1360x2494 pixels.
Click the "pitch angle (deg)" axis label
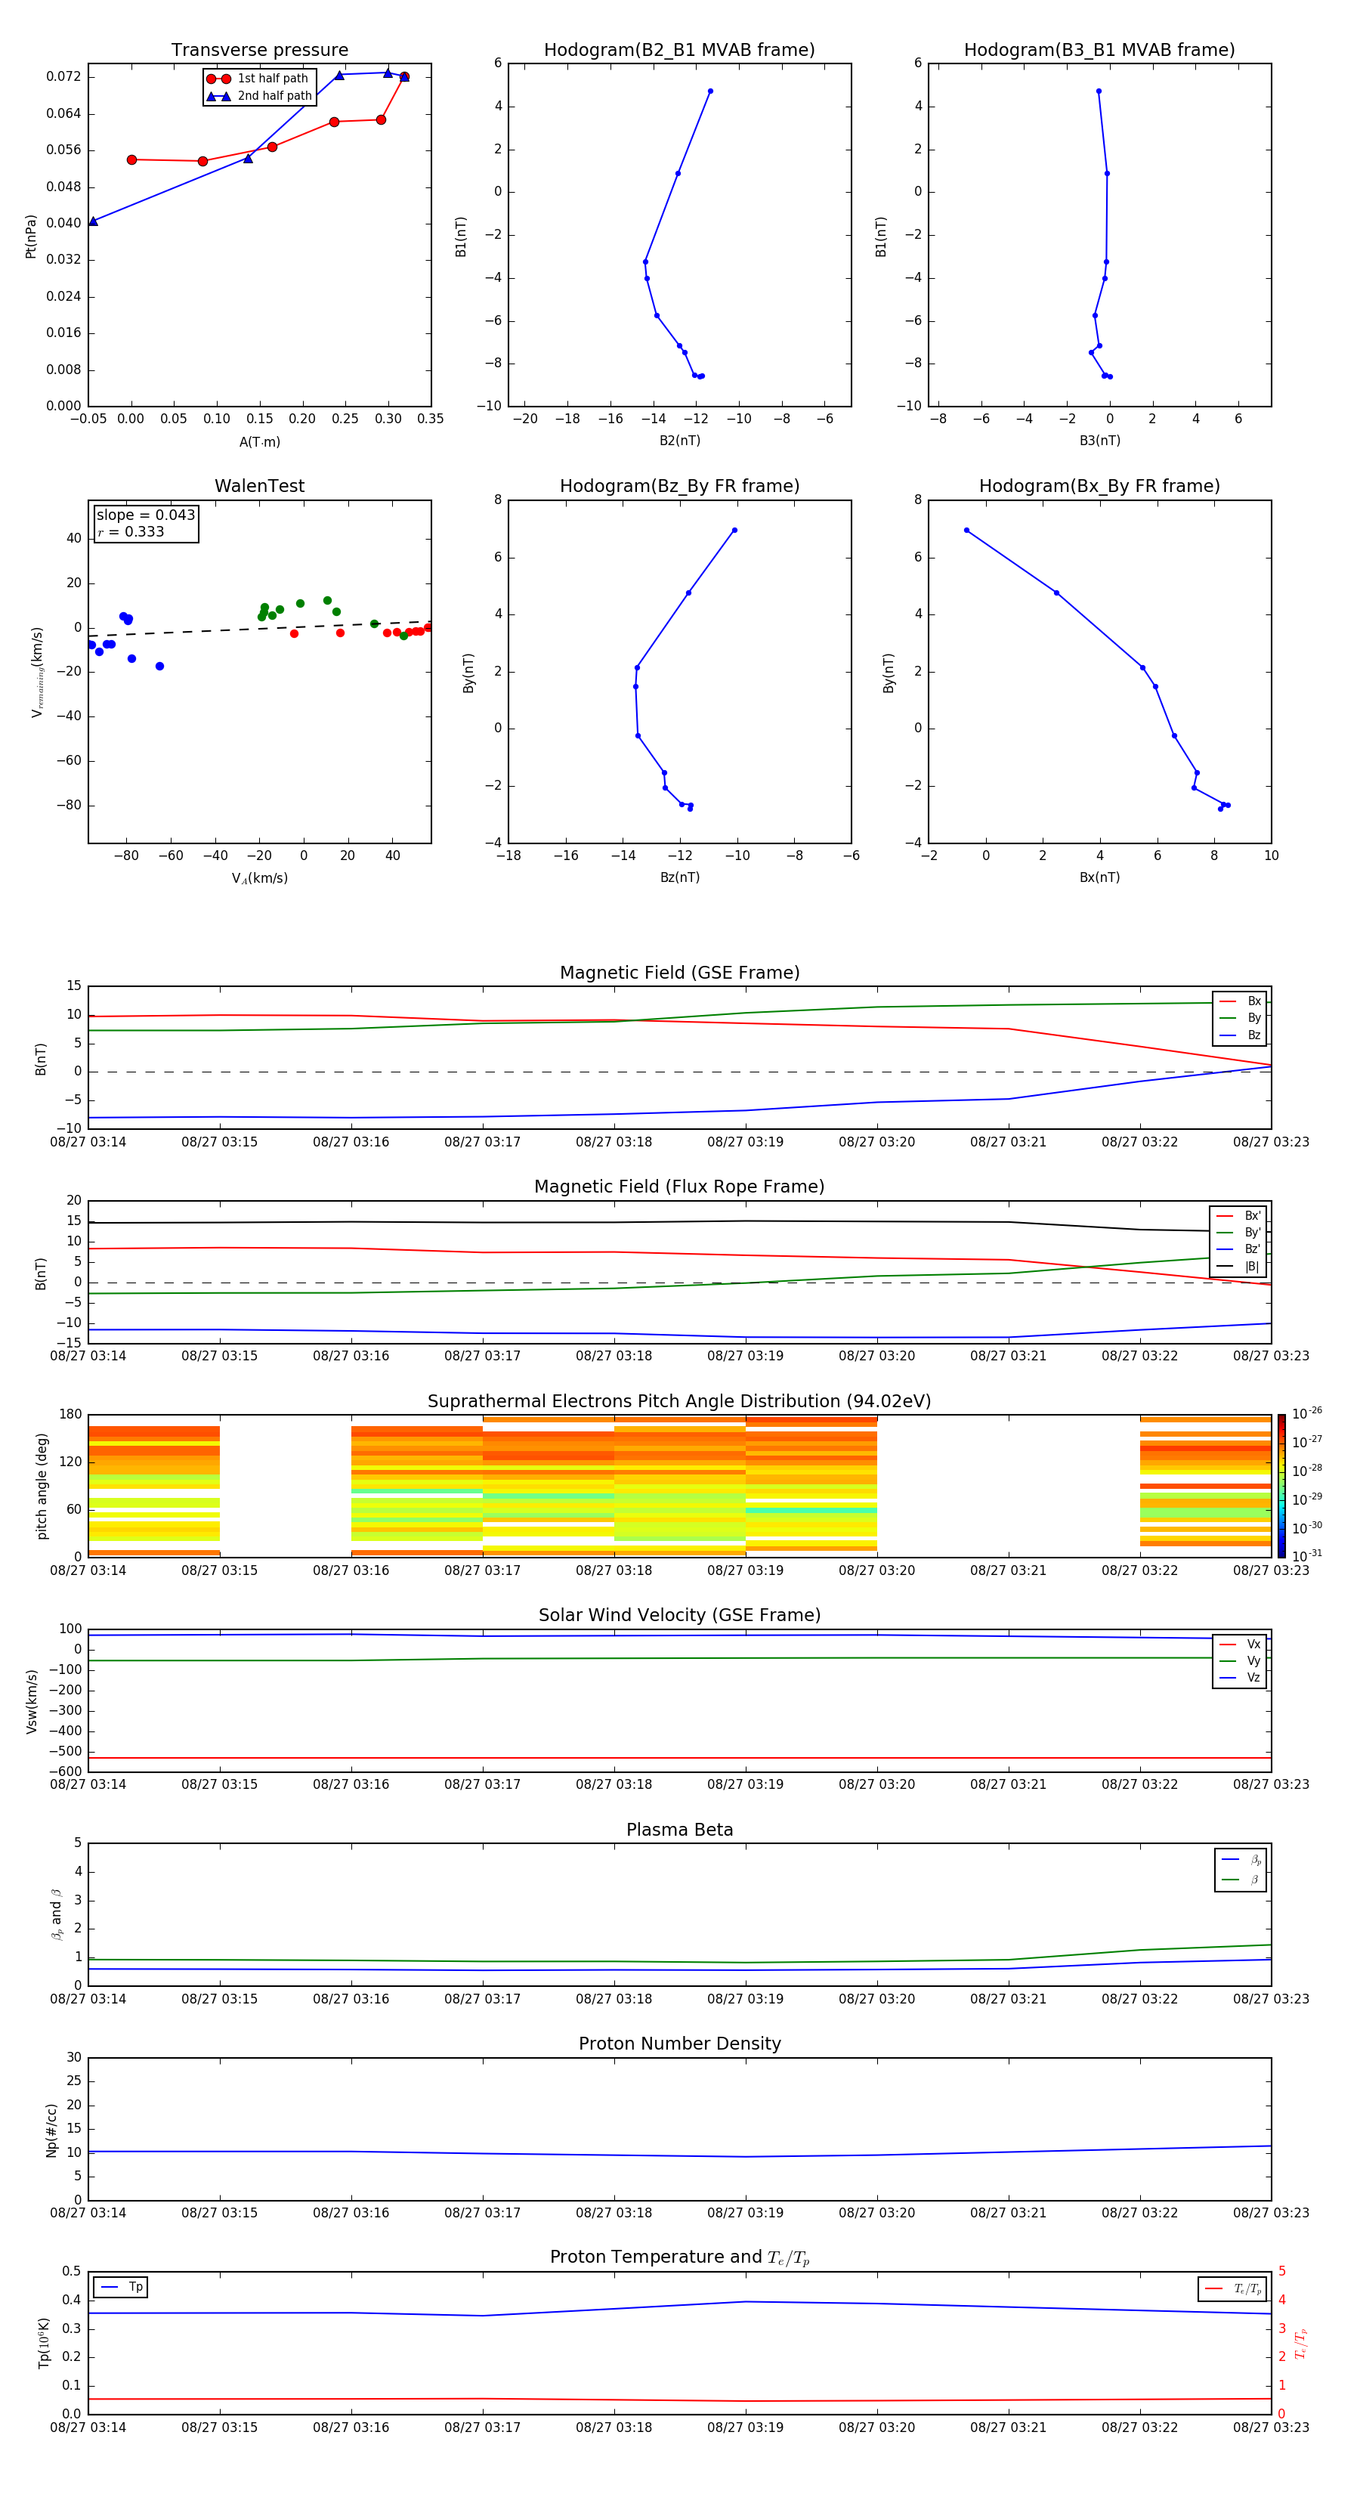tap(42, 1486)
